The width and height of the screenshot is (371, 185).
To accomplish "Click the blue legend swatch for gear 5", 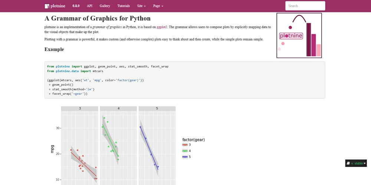I will [185, 157].
